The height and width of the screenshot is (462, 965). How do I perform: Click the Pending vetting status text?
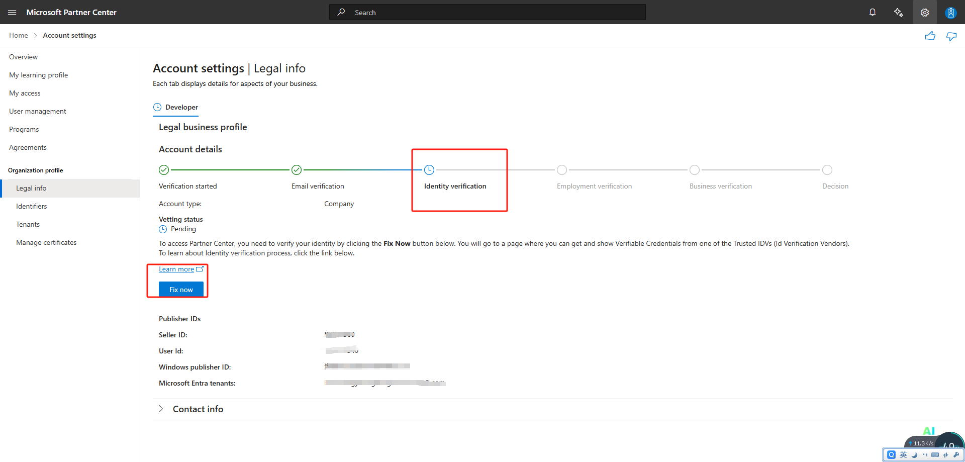183,229
